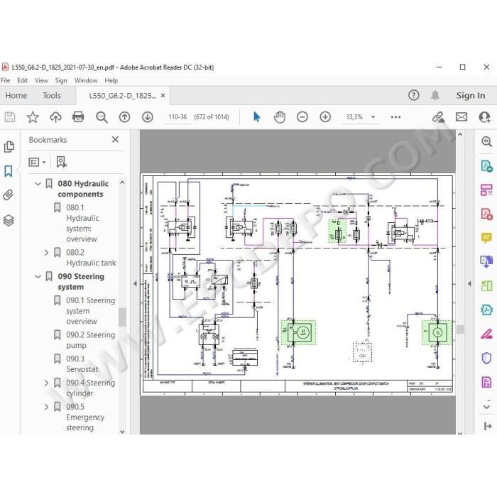
Task: Zoom out with minus button
Action: [302, 117]
